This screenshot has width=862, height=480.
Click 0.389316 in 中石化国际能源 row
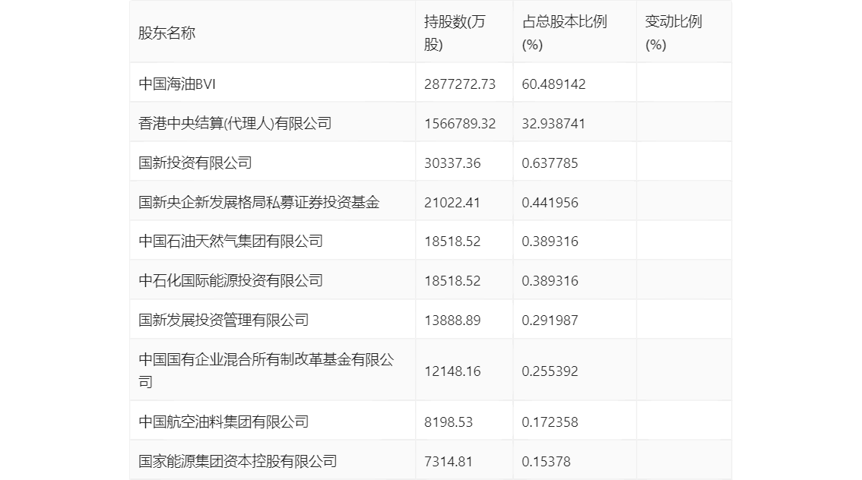click(x=550, y=281)
